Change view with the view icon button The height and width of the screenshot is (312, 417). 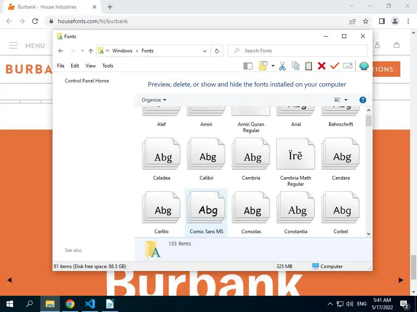337,100
